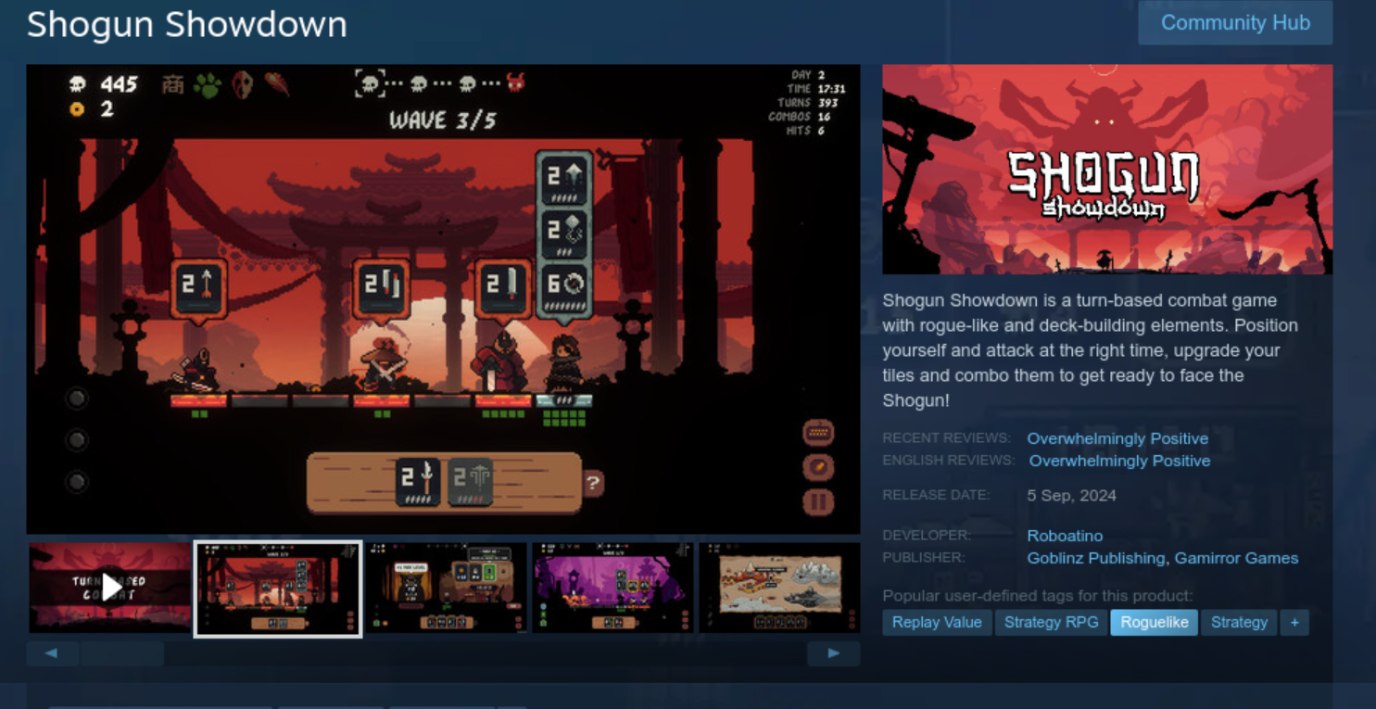The image size is (1376, 709).
Task: Click the right arrow of the thumbnail strip
Action: click(x=834, y=653)
